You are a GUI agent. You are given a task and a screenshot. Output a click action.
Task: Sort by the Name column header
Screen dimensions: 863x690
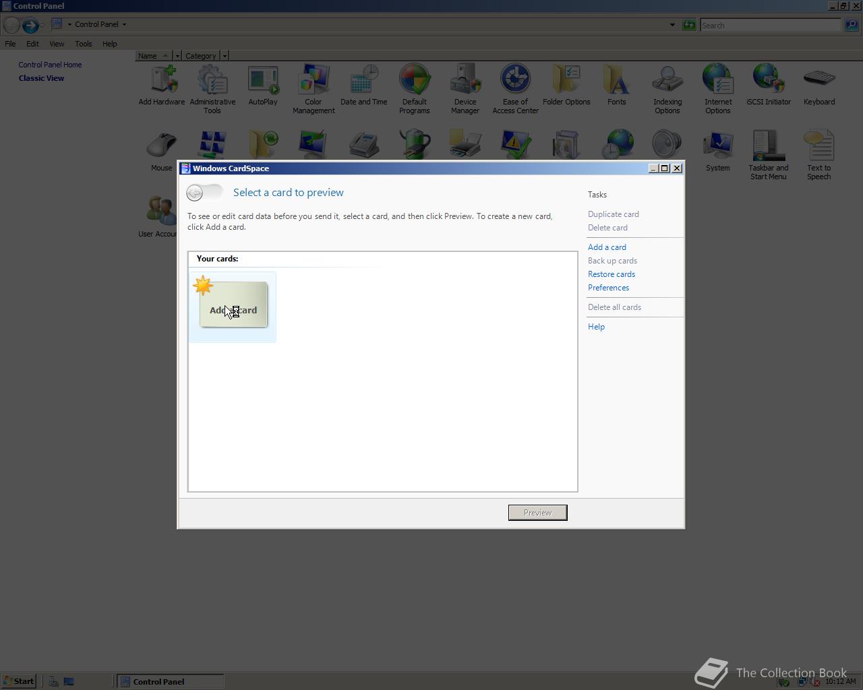pyautogui.click(x=154, y=56)
